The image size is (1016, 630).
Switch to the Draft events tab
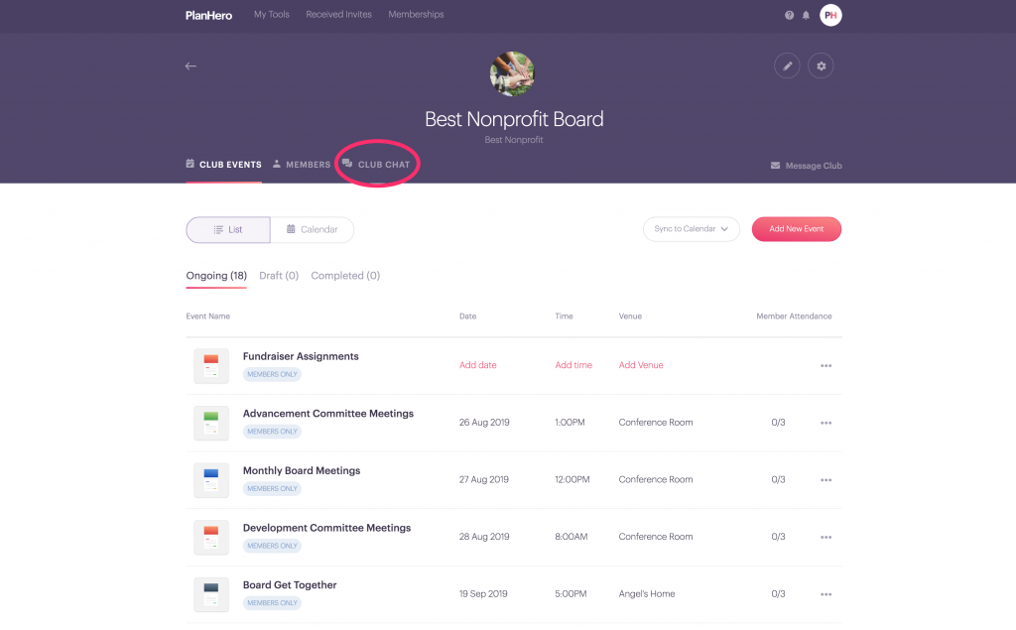[278, 275]
